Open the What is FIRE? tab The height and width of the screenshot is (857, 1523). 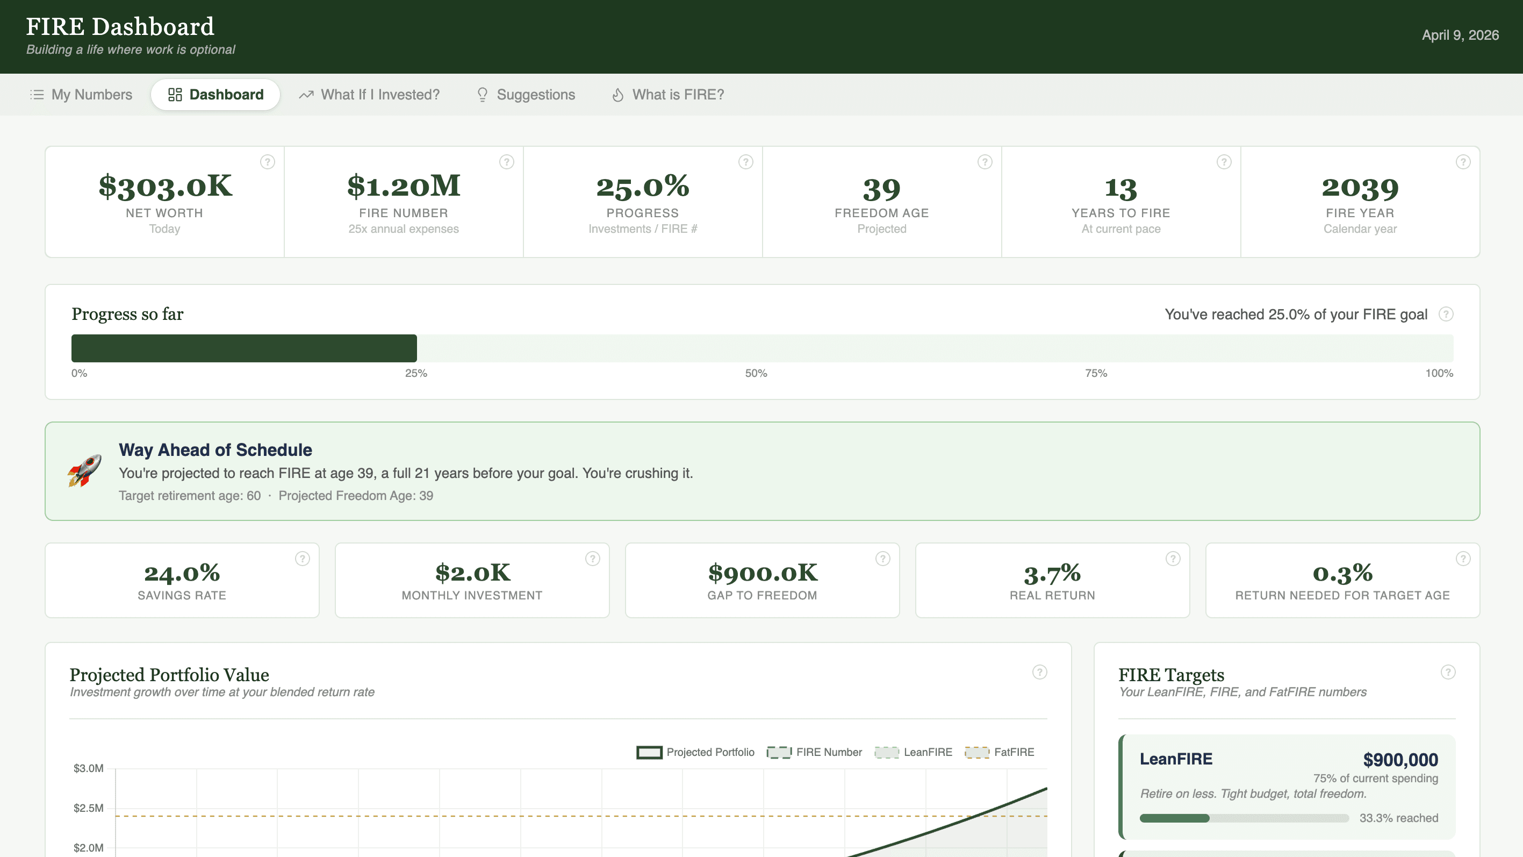[x=667, y=95]
